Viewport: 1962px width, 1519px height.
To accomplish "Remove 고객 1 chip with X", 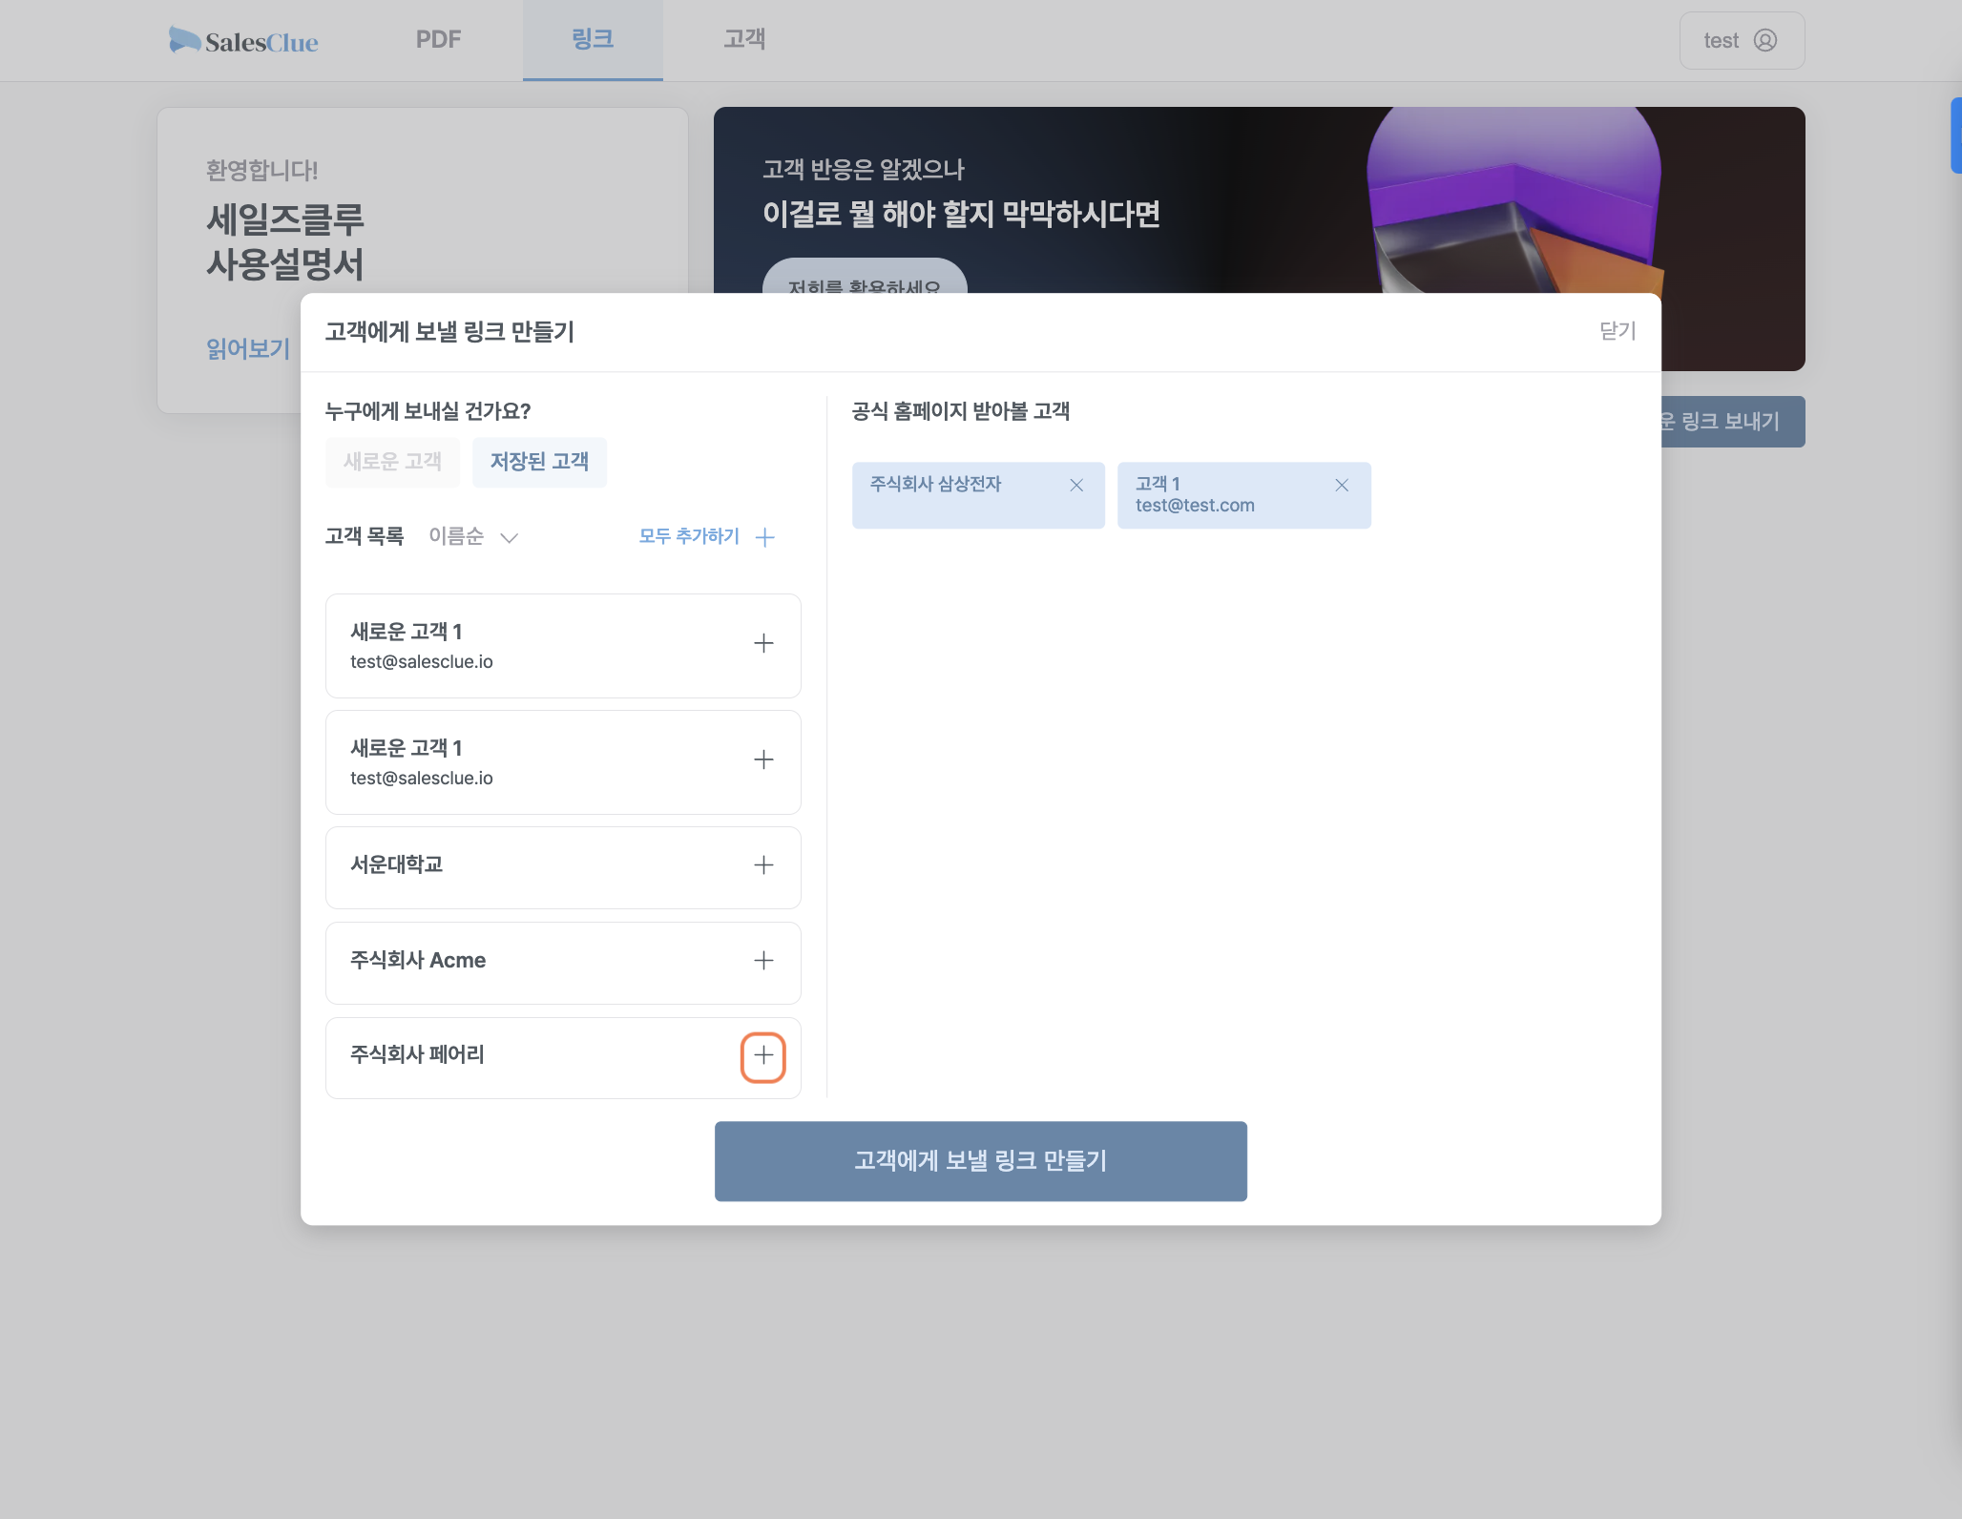I will pos(1342,485).
